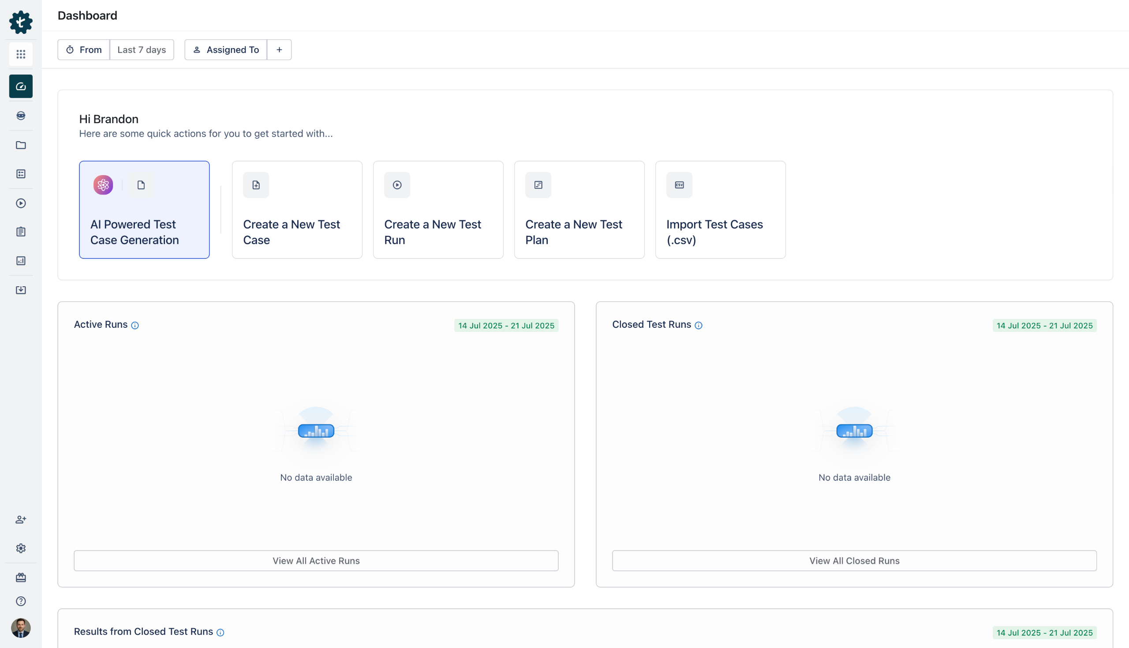Open the Last 7 days date filter
The width and height of the screenshot is (1129, 648).
pos(142,50)
